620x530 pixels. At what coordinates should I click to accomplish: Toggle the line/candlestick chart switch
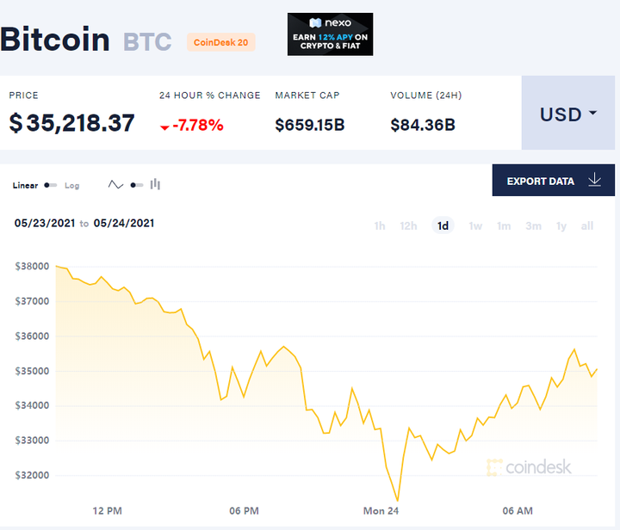click(x=136, y=185)
